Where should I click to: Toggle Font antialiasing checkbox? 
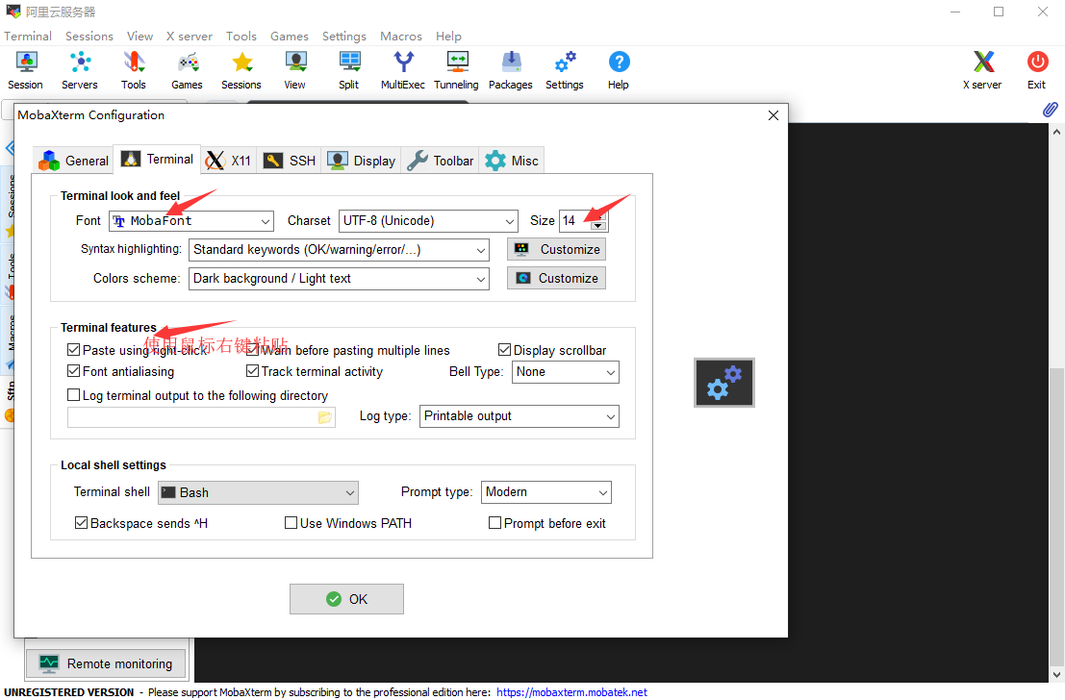74,371
